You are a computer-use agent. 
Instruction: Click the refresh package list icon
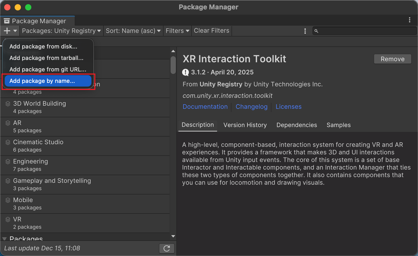point(167,248)
